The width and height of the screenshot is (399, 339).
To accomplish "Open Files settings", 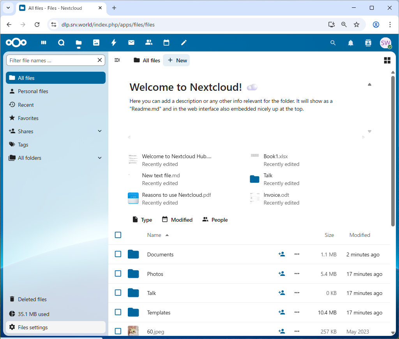I will (x=33, y=327).
